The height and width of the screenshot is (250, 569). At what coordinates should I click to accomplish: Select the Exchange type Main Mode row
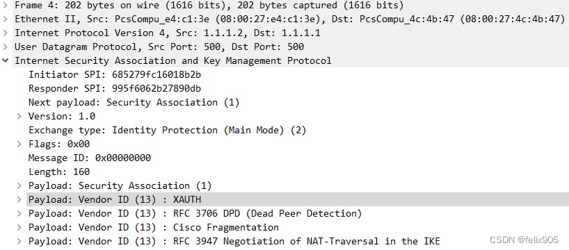167,130
